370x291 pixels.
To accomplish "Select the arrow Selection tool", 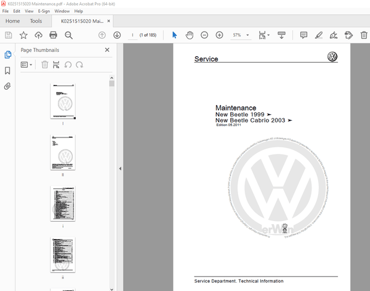I will [x=175, y=35].
